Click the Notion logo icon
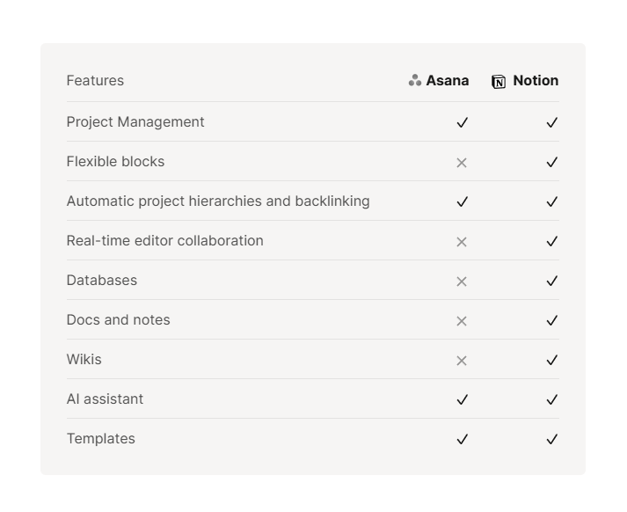The width and height of the screenshot is (627, 512). click(499, 82)
